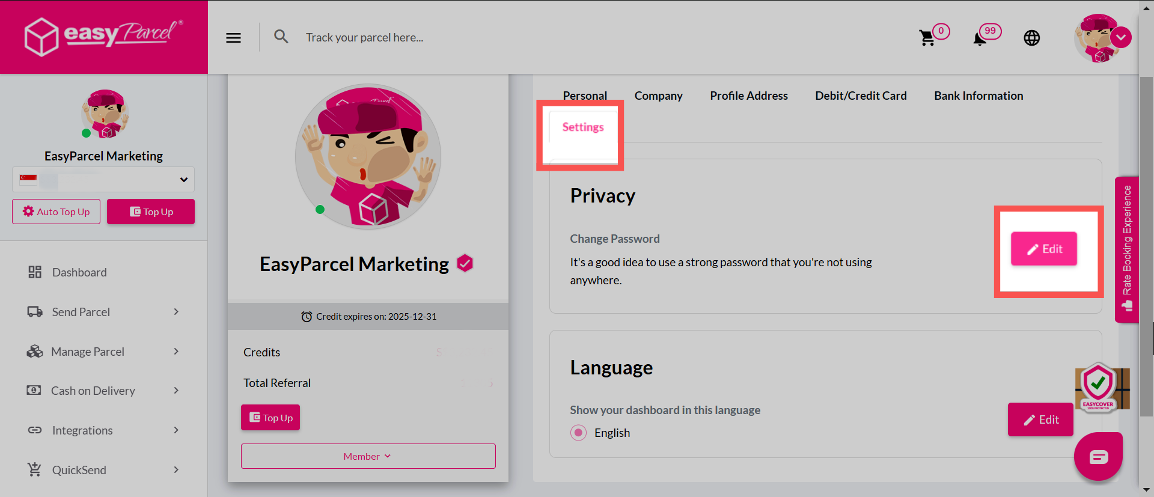Expand the Integrations chevron

(176, 430)
